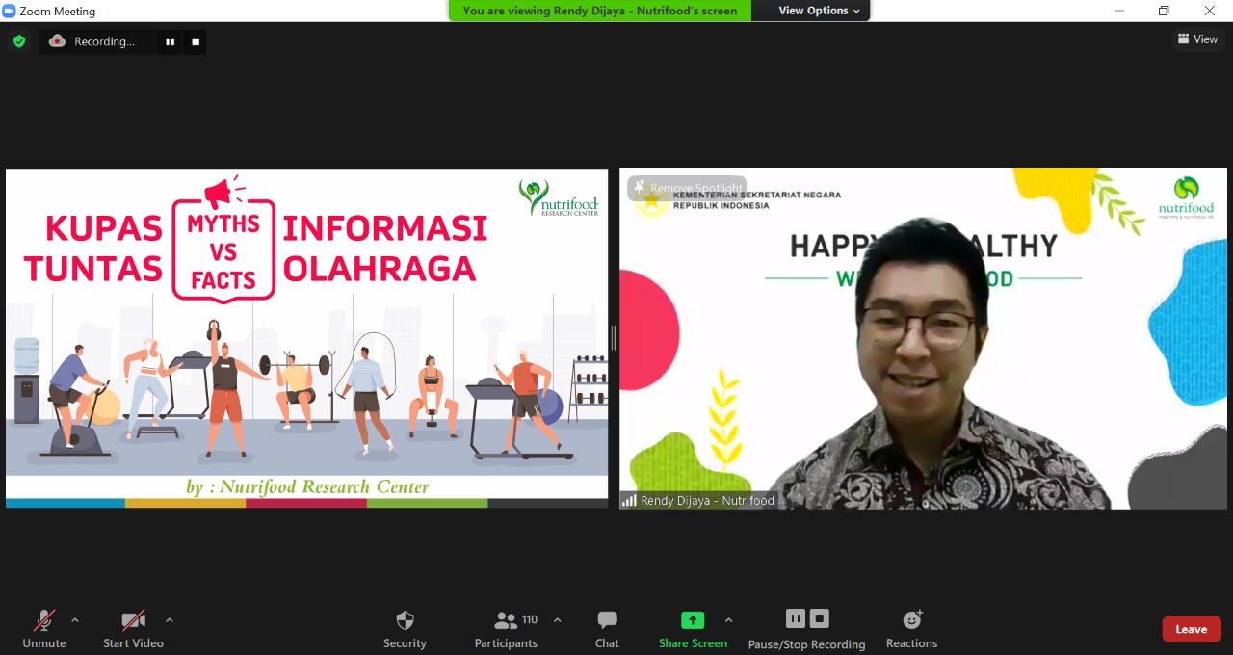
Task: Open the Chat panel
Action: 607,621
